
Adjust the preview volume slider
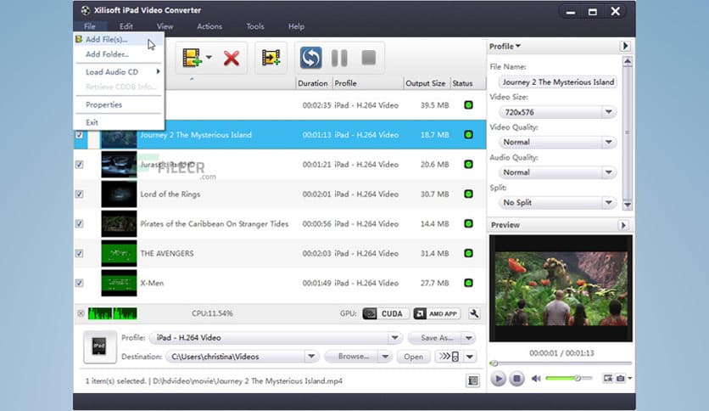(569, 378)
